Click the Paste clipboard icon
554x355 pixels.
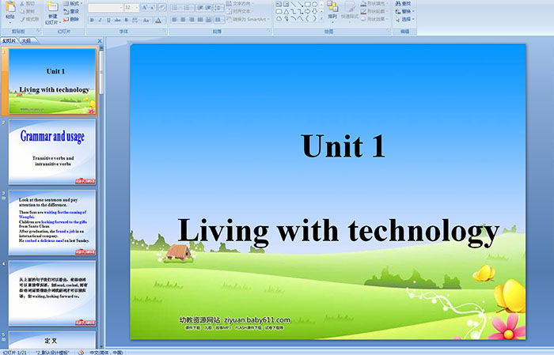(10, 6)
